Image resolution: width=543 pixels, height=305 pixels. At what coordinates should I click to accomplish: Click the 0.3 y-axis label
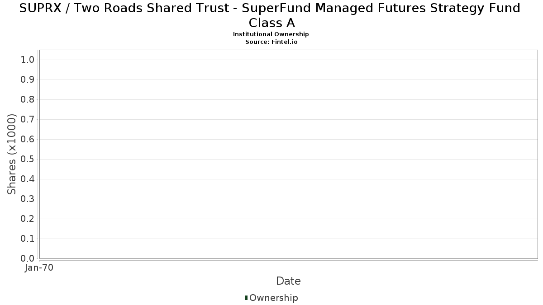point(28,199)
